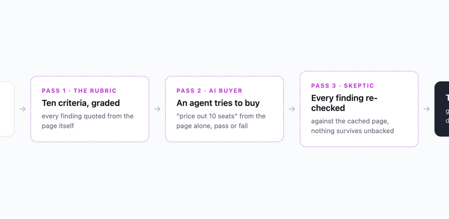Click the arrow between Pass 1 and Pass 2
This screenshot has width=449, height=219.
157,109
